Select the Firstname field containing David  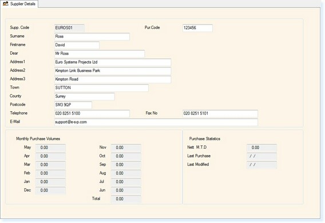77,45
